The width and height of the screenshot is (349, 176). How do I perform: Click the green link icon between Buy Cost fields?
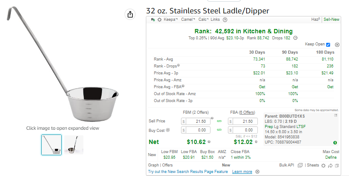pos(219,130)
